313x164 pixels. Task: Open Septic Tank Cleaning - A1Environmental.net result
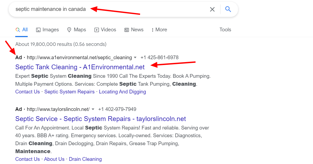coord(80,67)
